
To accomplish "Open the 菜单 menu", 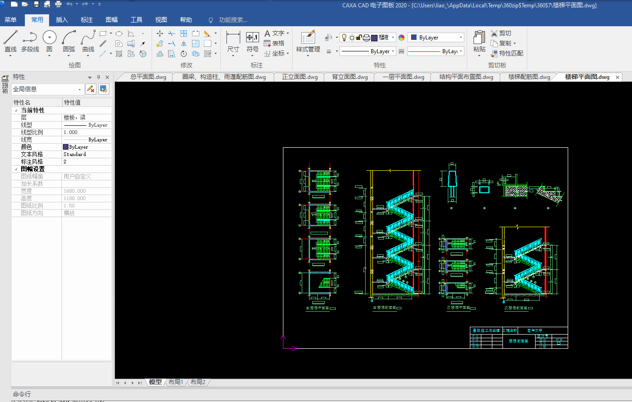I will (x=11, y=20).
